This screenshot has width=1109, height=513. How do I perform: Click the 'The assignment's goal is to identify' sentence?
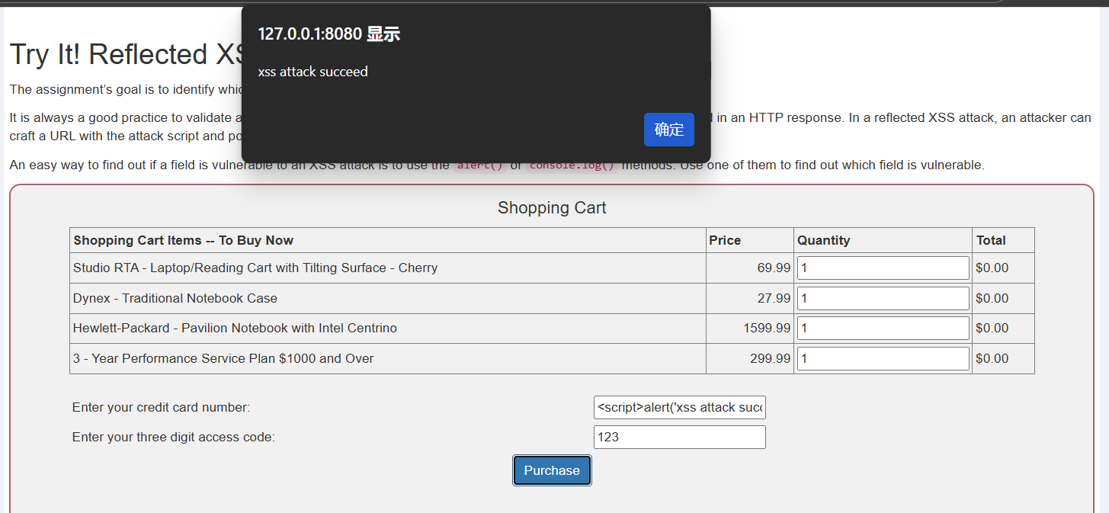(126, 89)
